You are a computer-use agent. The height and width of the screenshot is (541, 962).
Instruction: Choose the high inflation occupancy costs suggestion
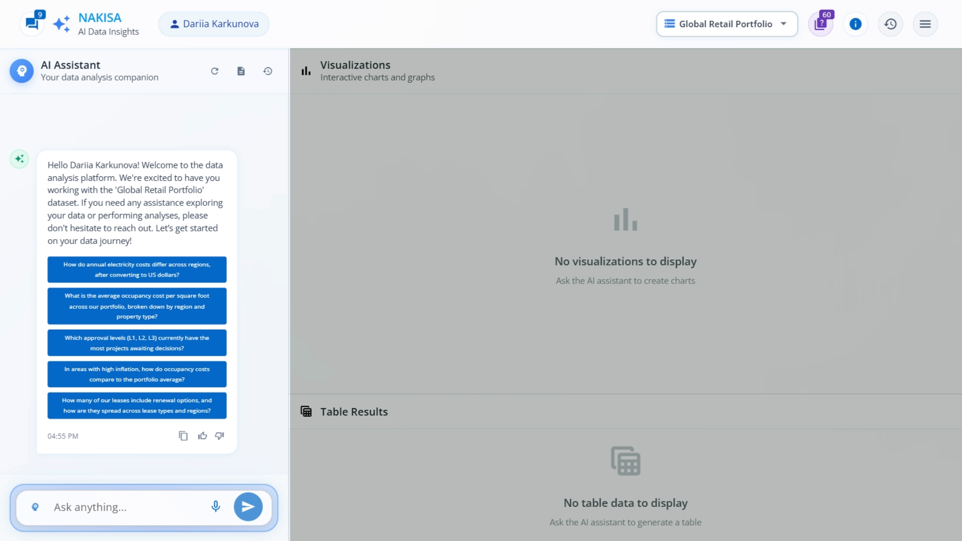pos(137,374)
